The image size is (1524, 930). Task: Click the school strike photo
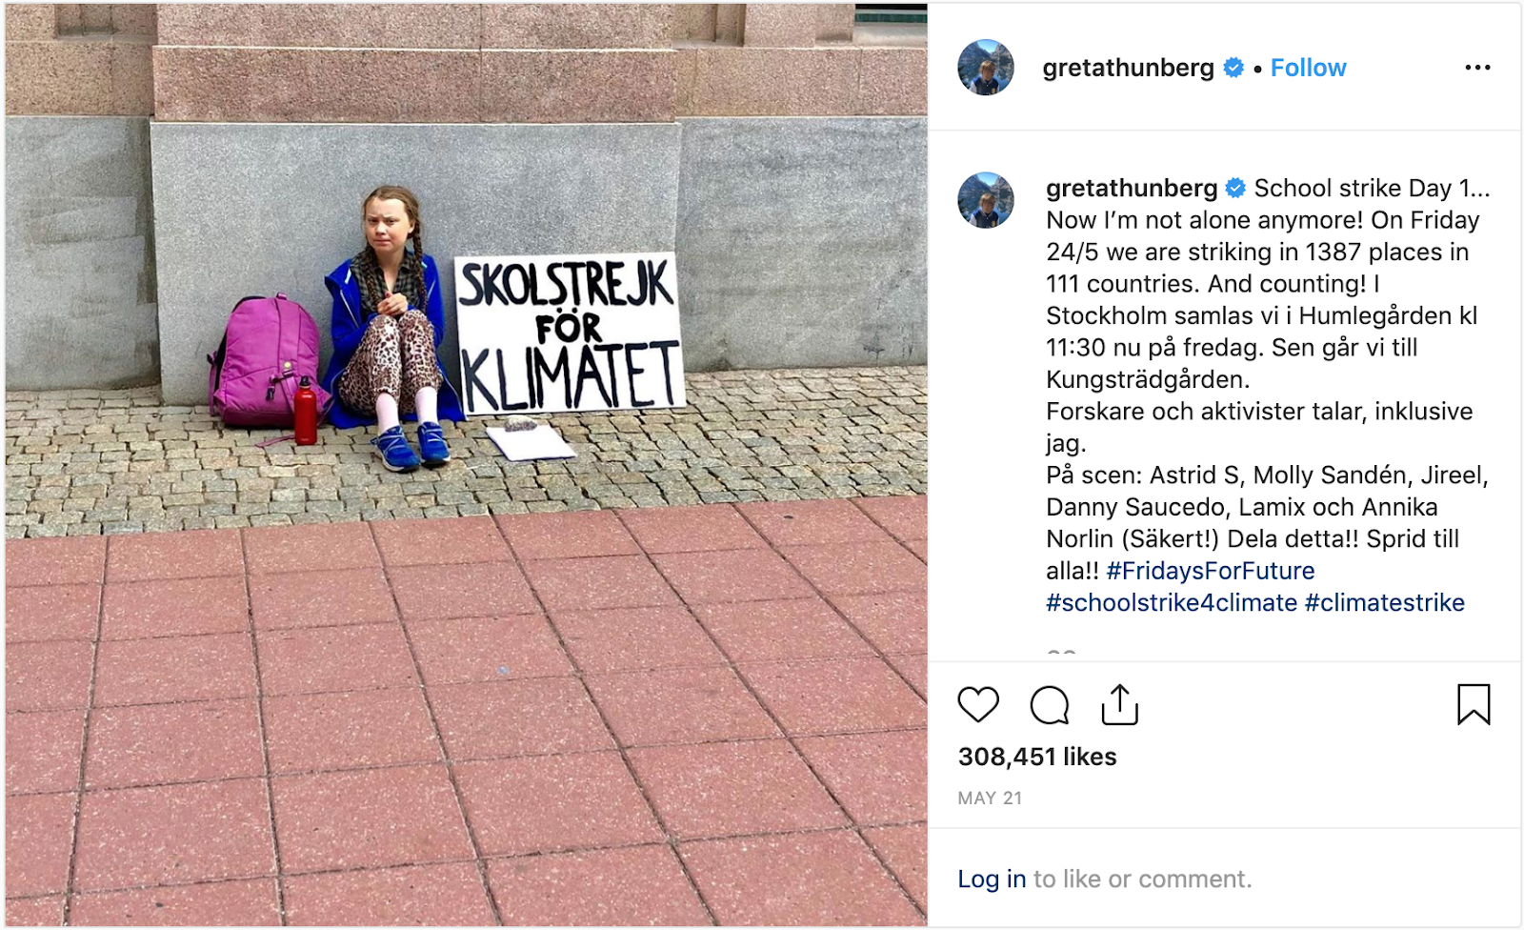click(466, 465)
